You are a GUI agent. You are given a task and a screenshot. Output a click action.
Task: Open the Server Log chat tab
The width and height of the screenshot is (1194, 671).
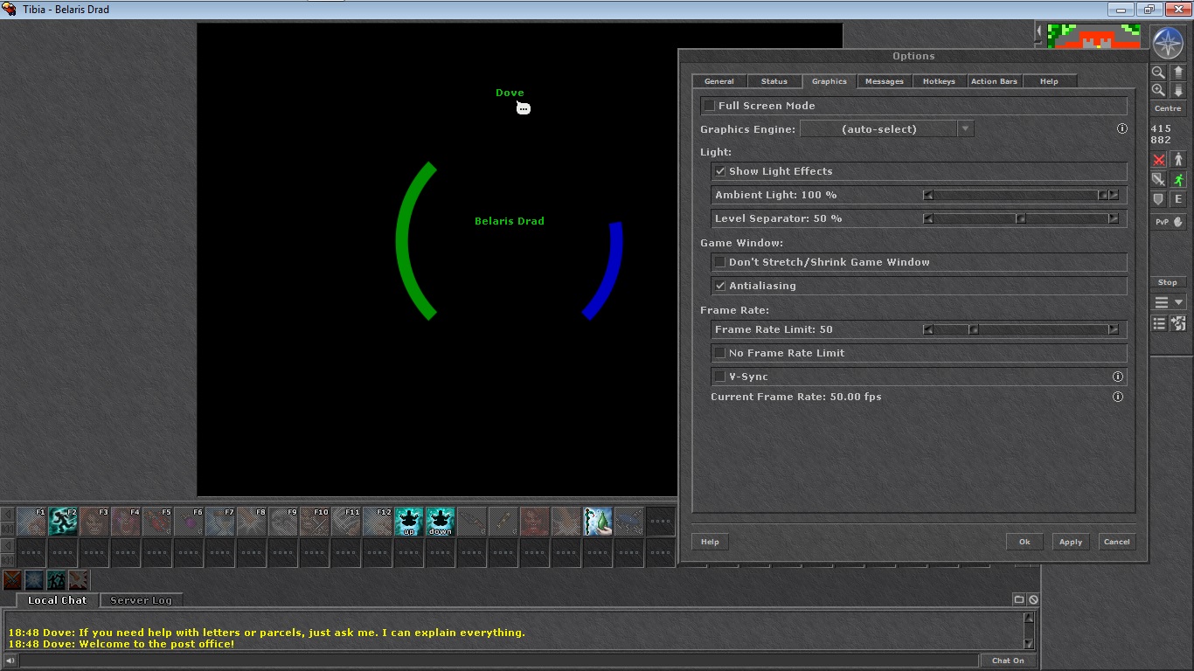click(x=141, y=600)
